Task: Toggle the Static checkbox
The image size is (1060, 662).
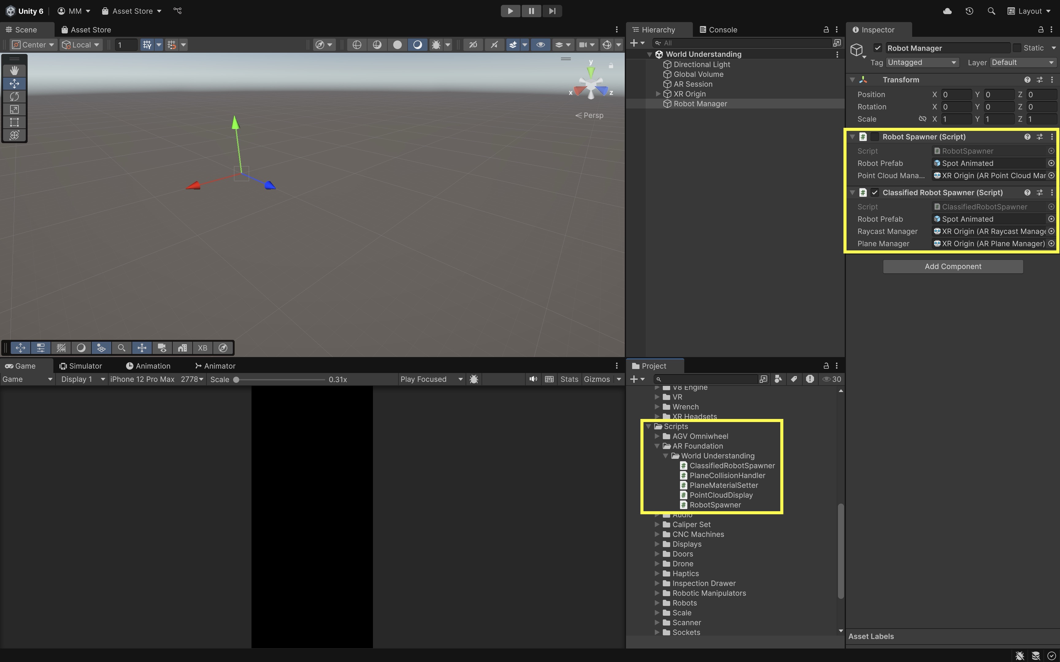Action: [x=1017, y=48]
